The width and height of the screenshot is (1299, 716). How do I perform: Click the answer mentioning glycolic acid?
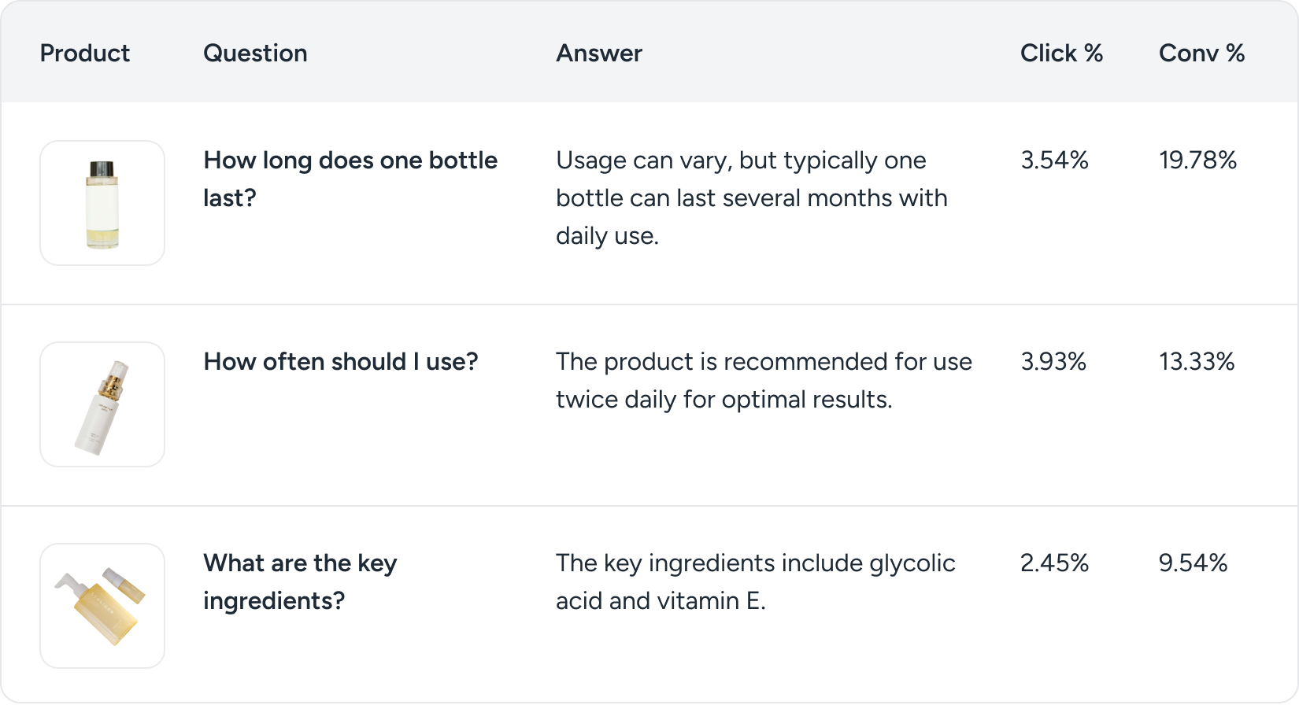tap(756, 582)
